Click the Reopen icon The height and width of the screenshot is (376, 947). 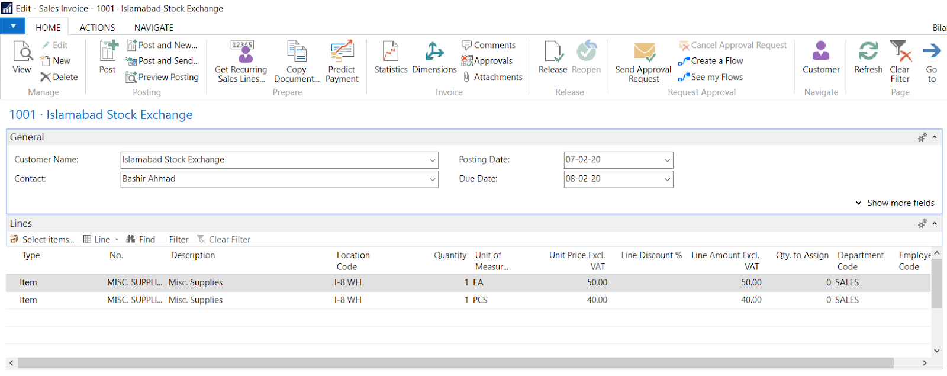click(x=587, y=51)
